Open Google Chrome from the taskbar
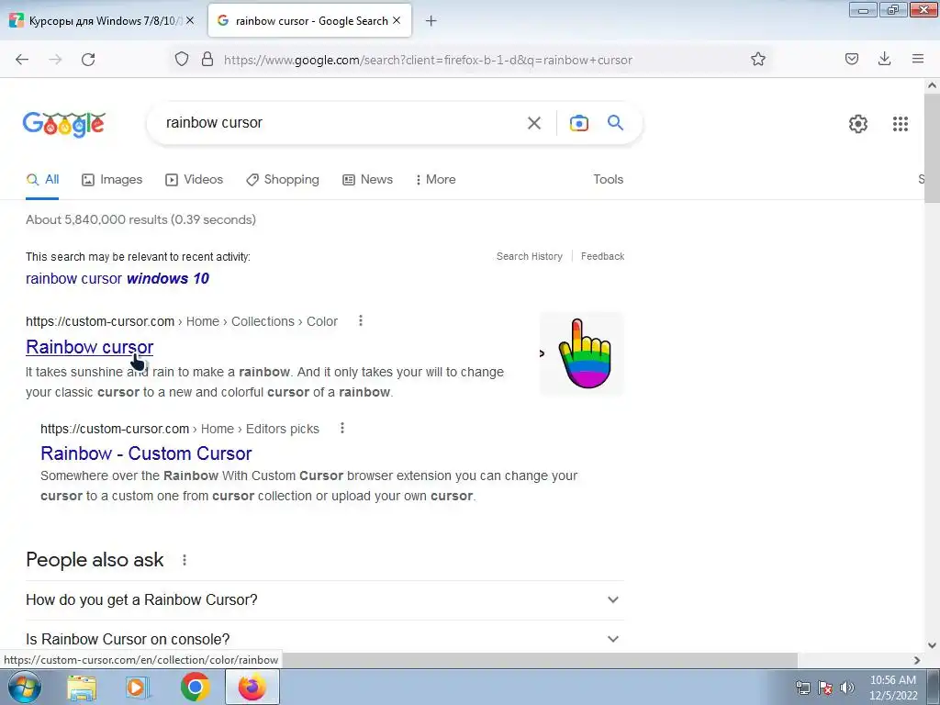Screen dimensions: 940x705 195,687
